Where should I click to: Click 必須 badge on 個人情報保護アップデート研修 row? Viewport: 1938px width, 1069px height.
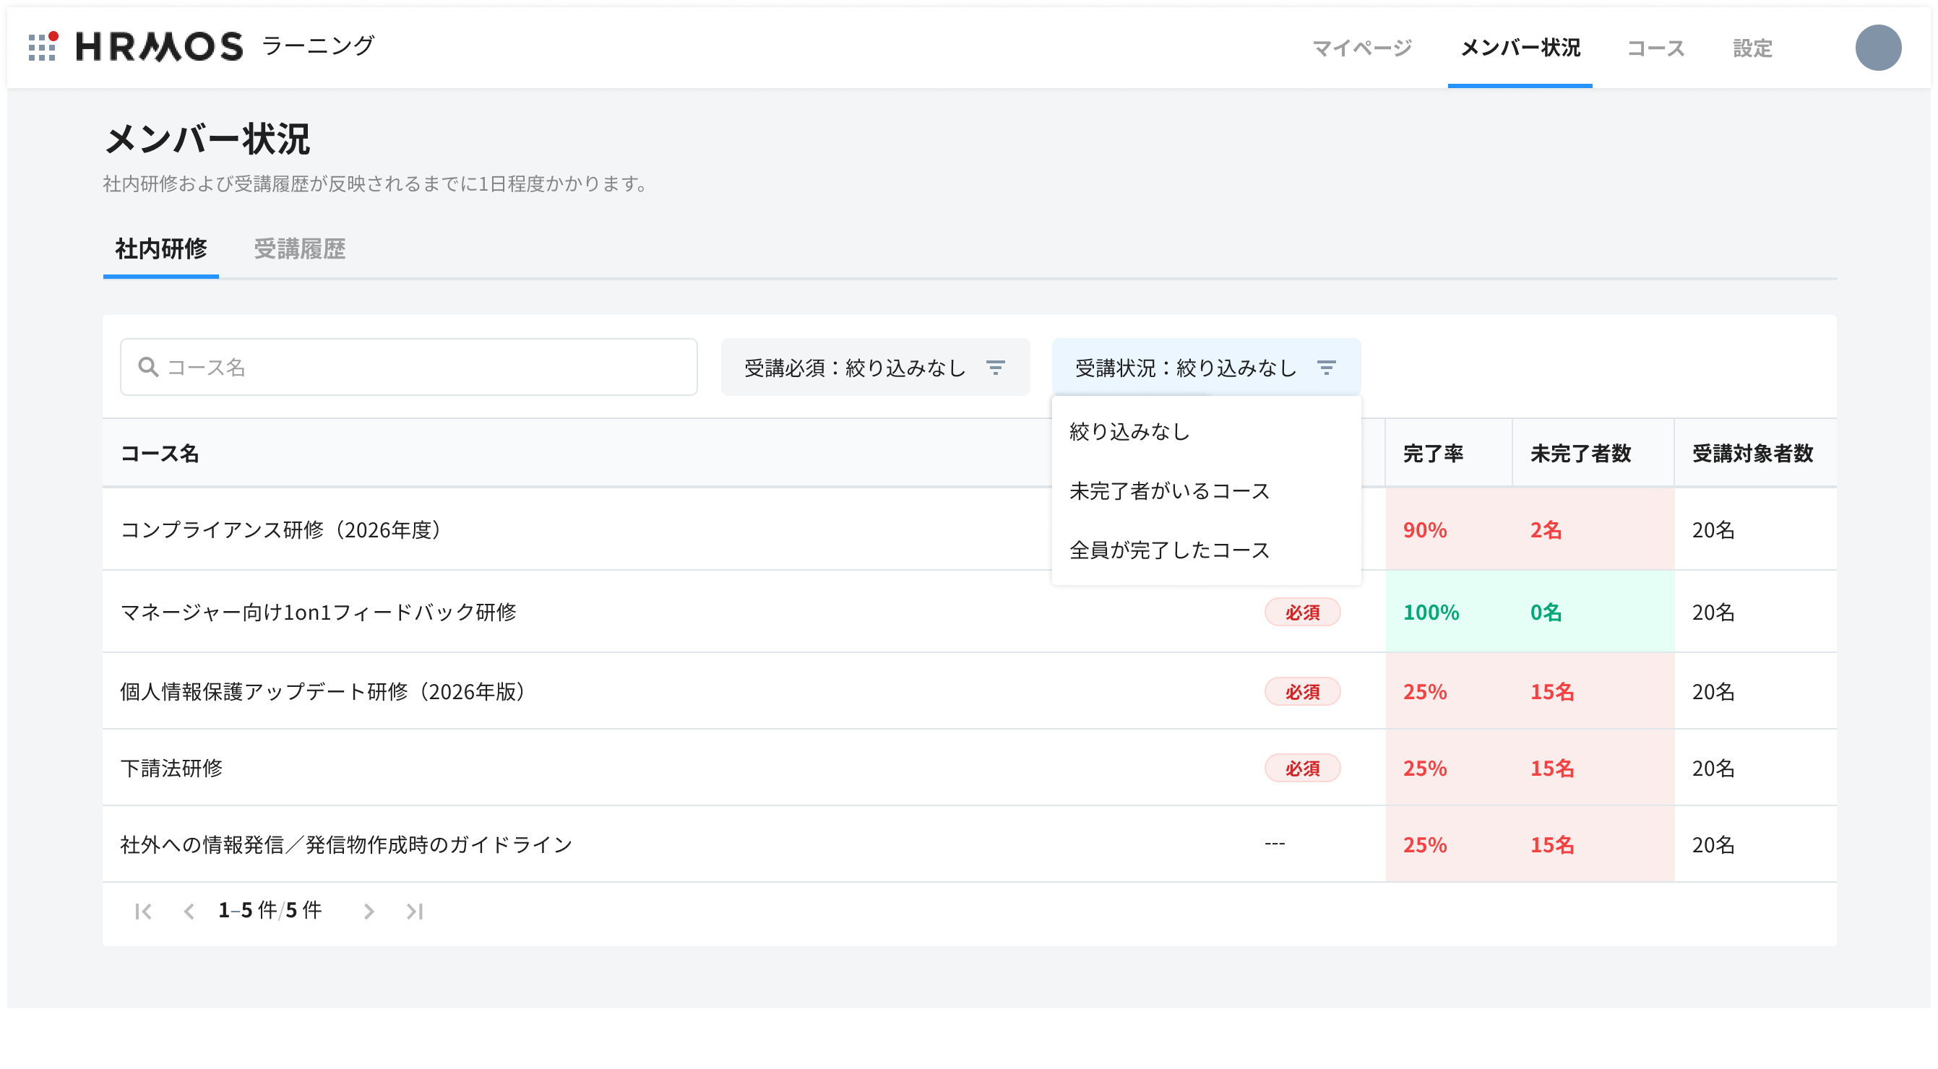point(1302,692)
